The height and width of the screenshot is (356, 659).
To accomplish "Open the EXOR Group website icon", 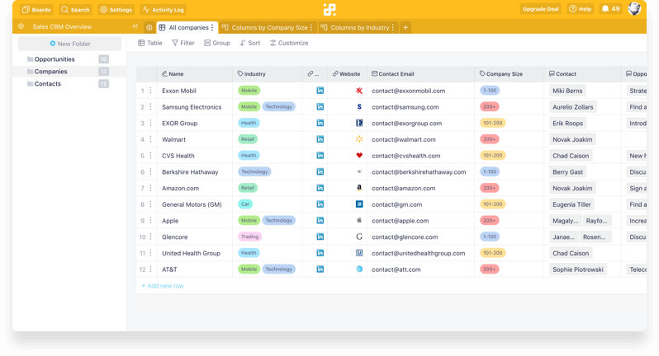I will (x=359, y=124).
